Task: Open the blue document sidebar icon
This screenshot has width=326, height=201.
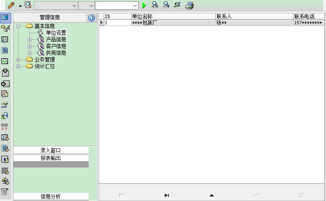Action: pos(5,50)
